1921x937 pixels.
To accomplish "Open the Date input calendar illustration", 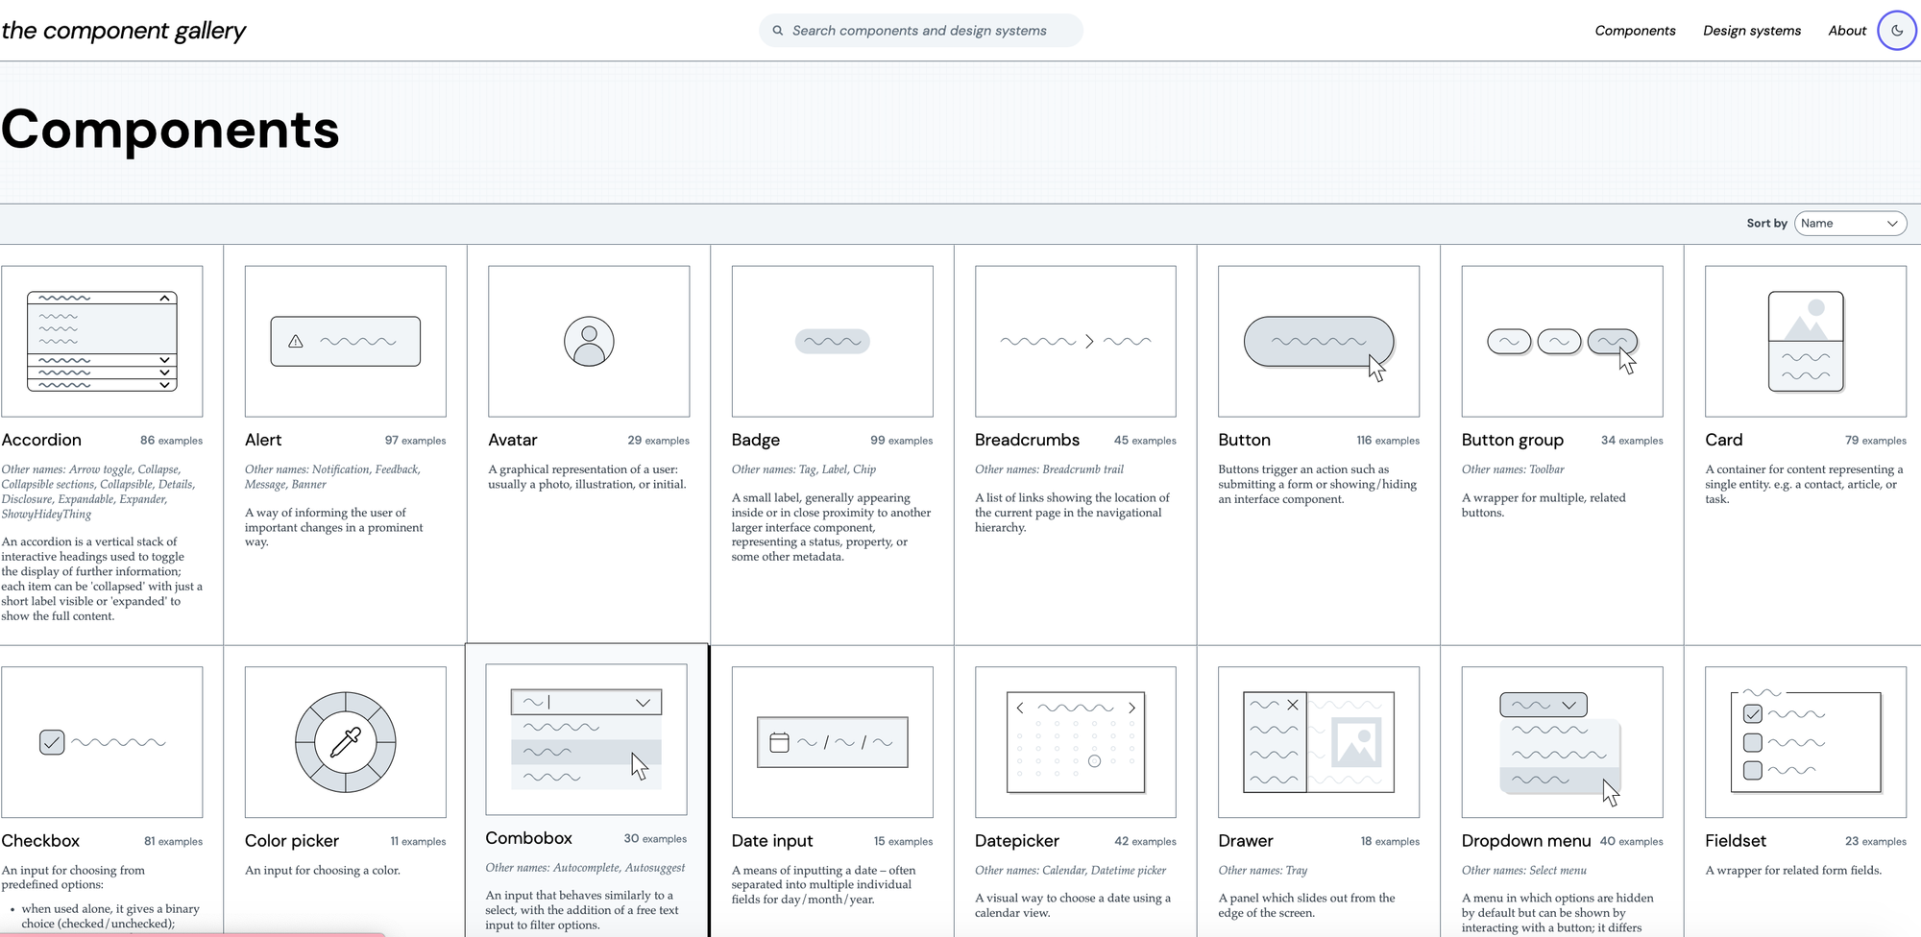I will 832,742.
